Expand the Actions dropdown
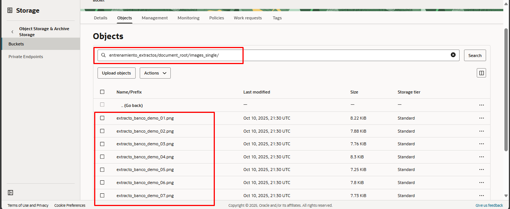 pos(155,73)
